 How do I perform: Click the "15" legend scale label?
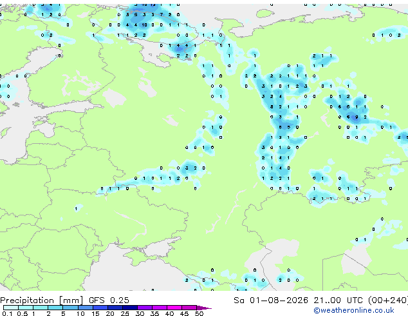[95, 313]
